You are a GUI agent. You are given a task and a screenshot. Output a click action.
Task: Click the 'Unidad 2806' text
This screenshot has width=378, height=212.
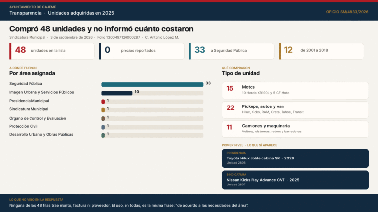point(236,163)
